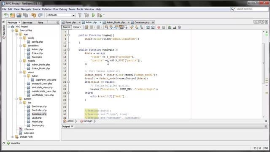Viewport: 270px width, 152px height.
Task: Open the Navigator side panel button
Action: click(x=4, y=32)
